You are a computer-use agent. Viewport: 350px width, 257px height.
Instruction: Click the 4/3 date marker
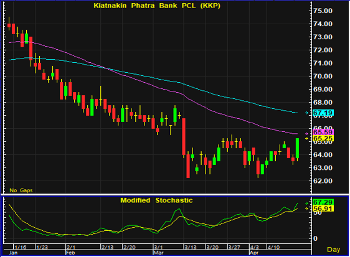255,247
